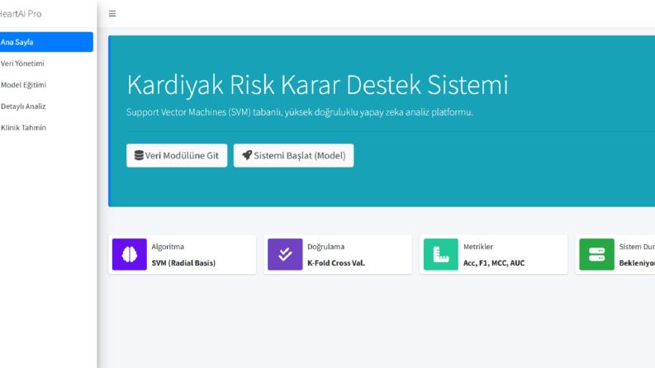Toggle the sidebar with the hamburger icon
Image resolution: width=655 pixels, height=368 pixels.
pos(112,14)
